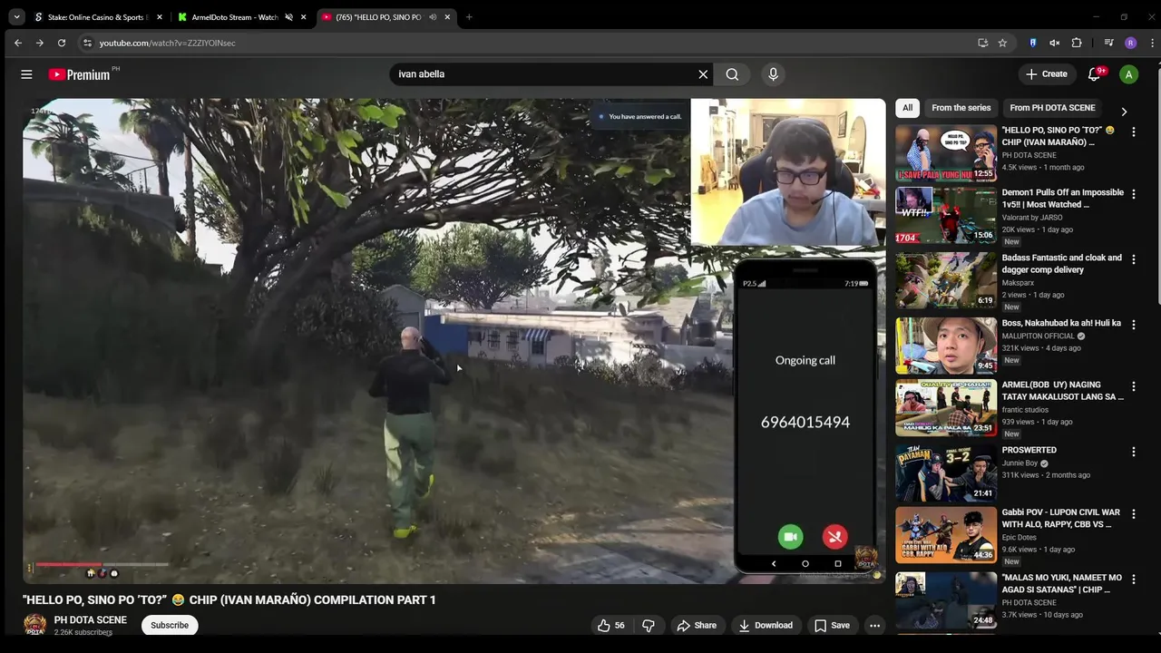Mute audio icon on the YouTube tab
Image resolution: width=1161 pixels, height=653 pixels.
[433, 17]
